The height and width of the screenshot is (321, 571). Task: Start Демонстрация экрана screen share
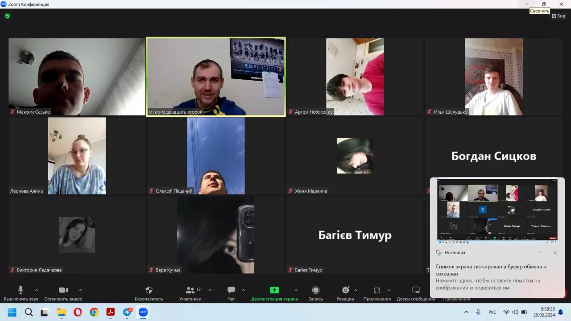pyautogui.click(x=274, y=293)
